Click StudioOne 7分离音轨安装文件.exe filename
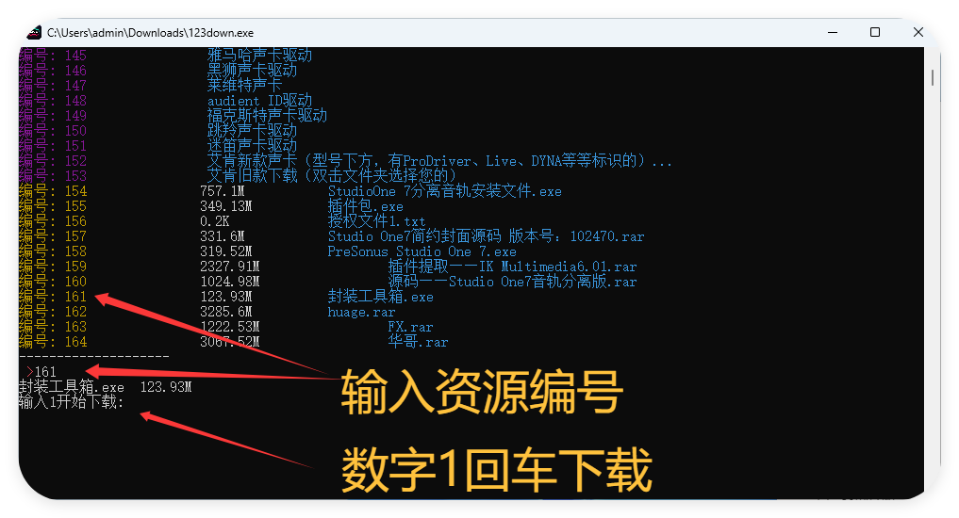Screen dimensions: 959x518 445,191
